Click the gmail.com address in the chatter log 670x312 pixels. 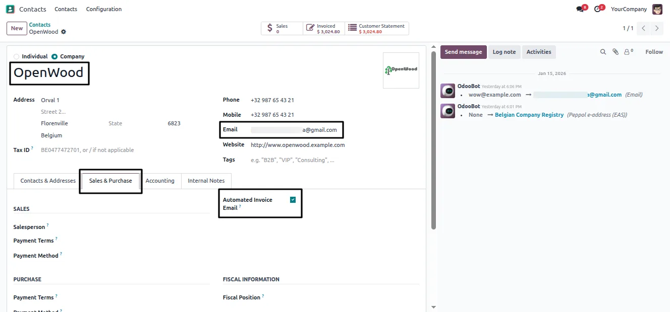tap(578, 95)
